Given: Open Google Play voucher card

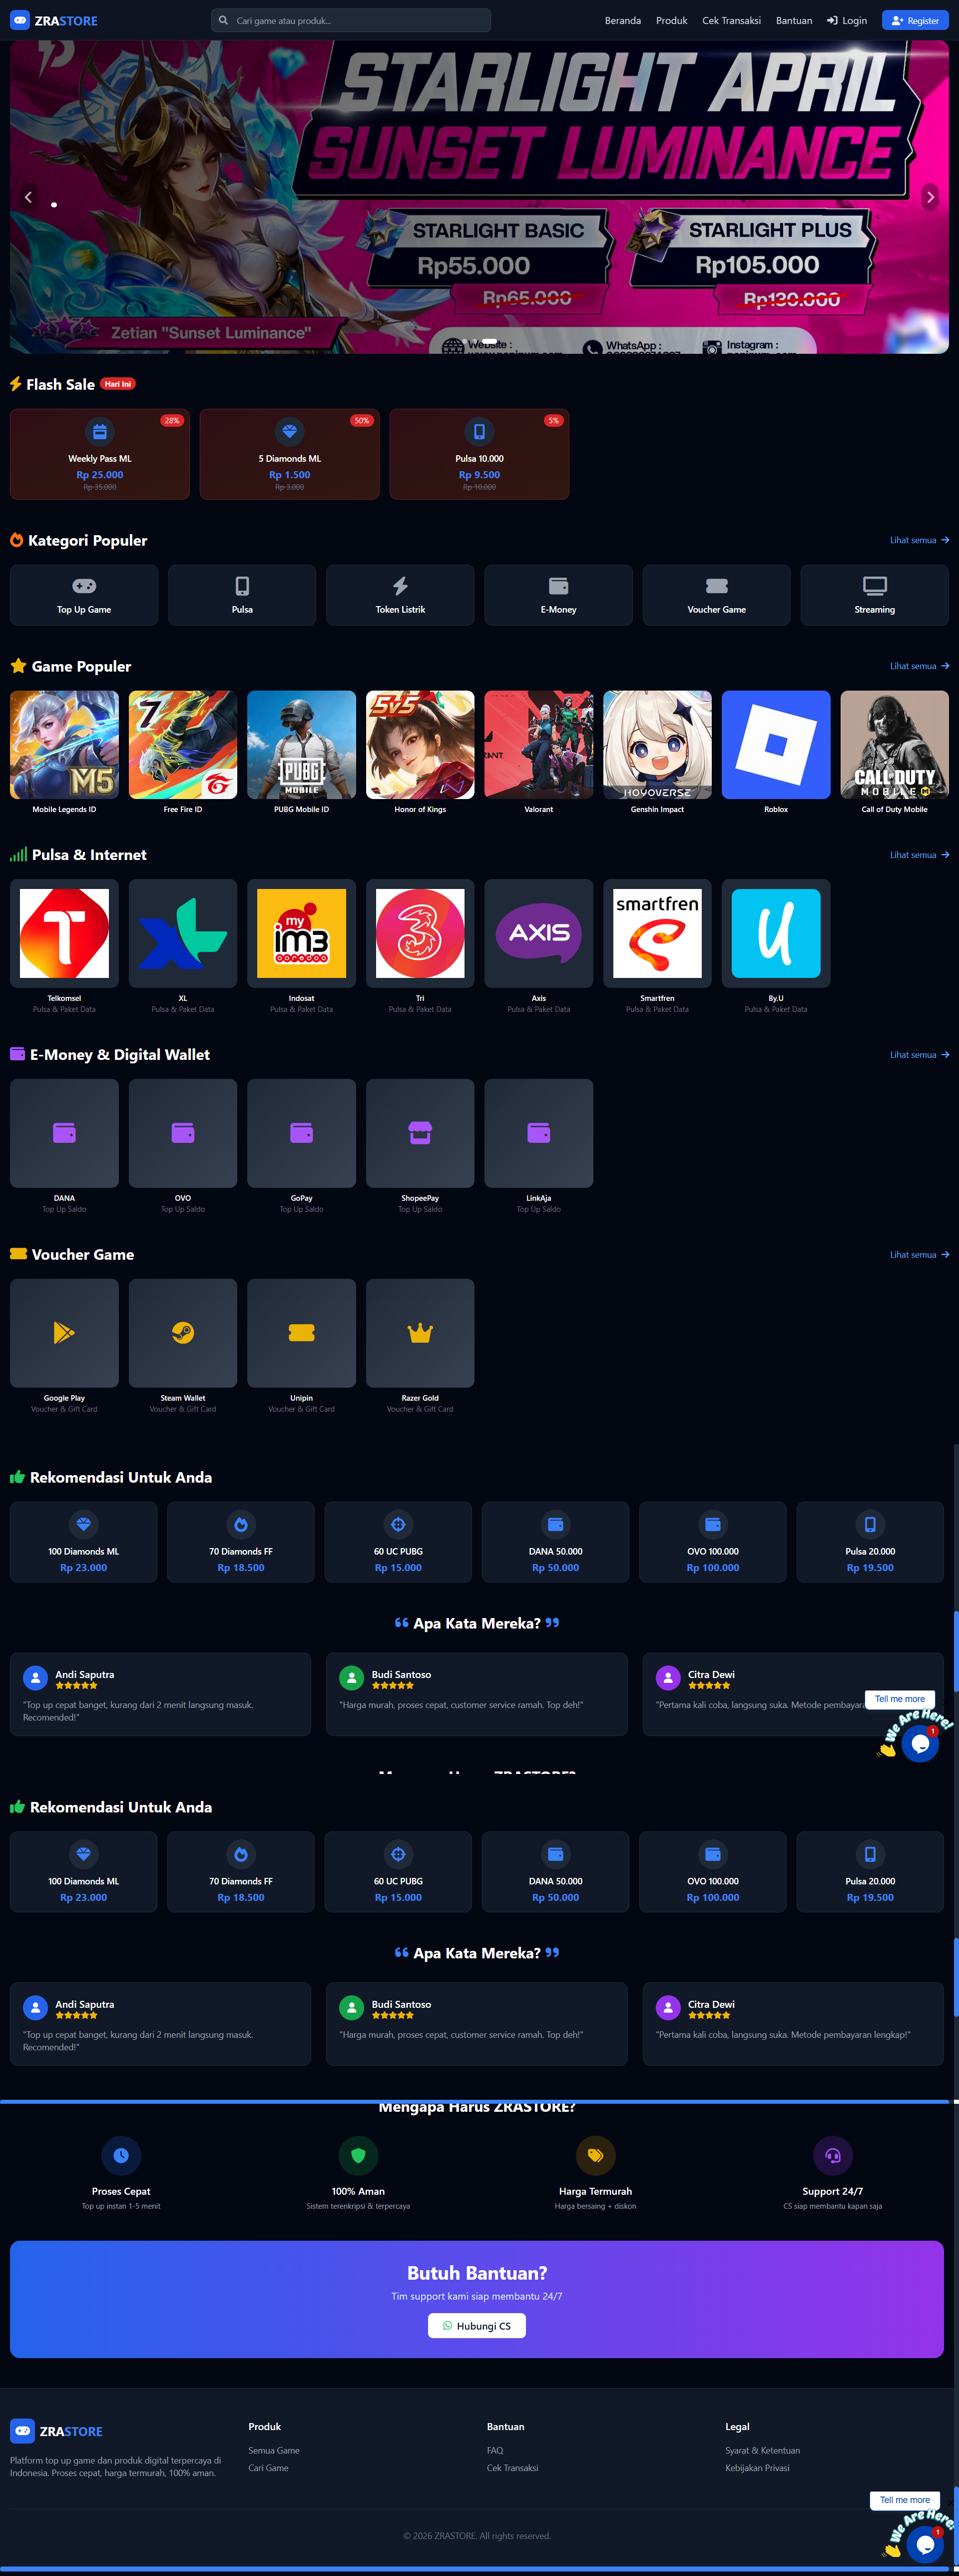Looking at the screenshot, I should (x=64, y=1333).
